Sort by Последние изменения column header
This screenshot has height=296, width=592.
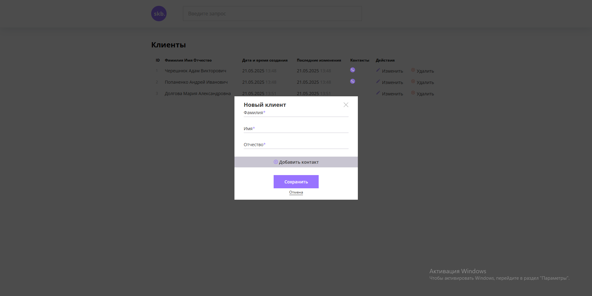tap(319, 60)
